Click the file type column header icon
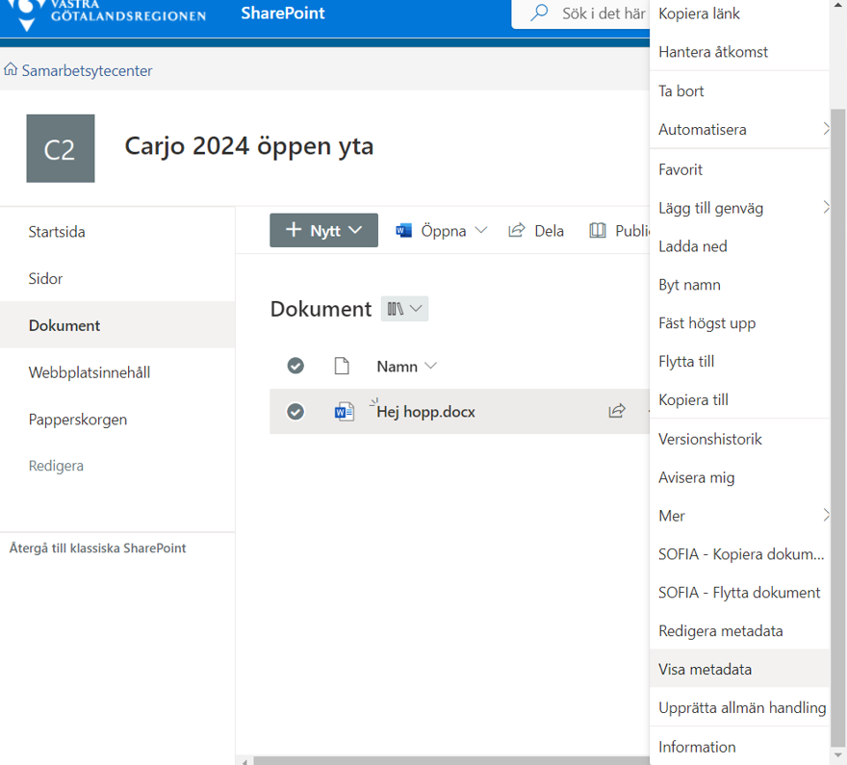This screenshot has height=765, width=847. (x=341, y=366)
